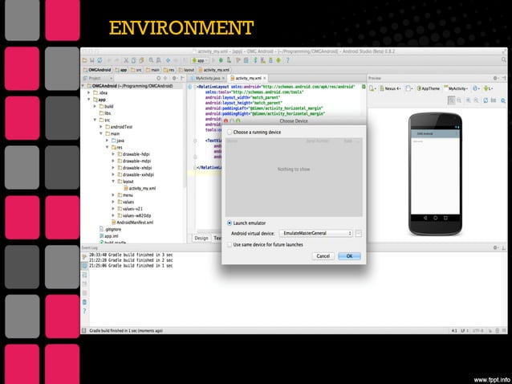
Task: Select Choose a running device option
Action: pos(230,131)
